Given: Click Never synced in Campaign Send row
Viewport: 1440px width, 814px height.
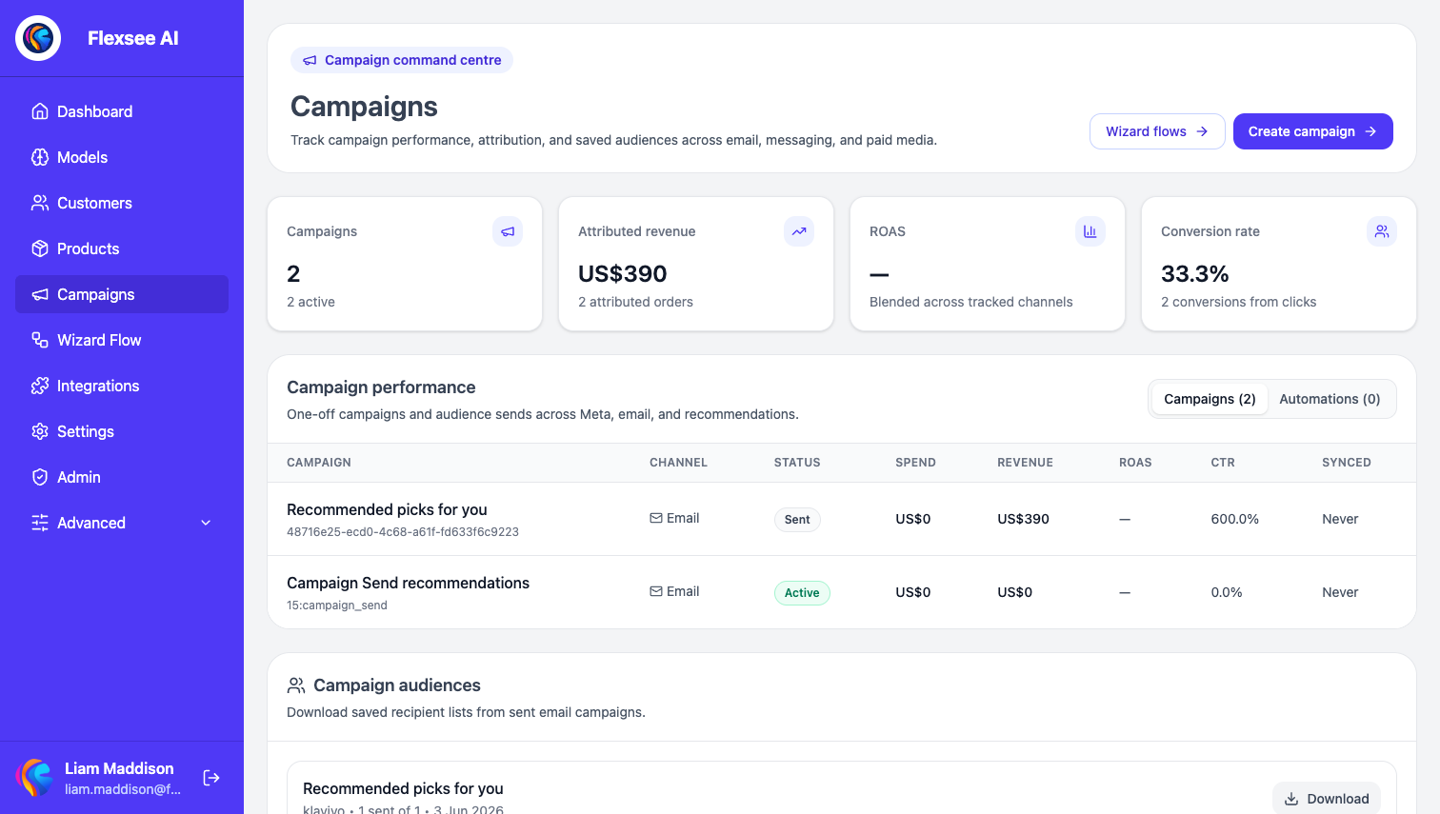Looking at the screenshot, I should [1340, 592].
